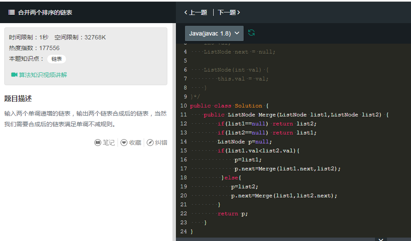Click the 合并两个排序的链表 title
This screenshot has height=241, width=411.
coord(45,12)
